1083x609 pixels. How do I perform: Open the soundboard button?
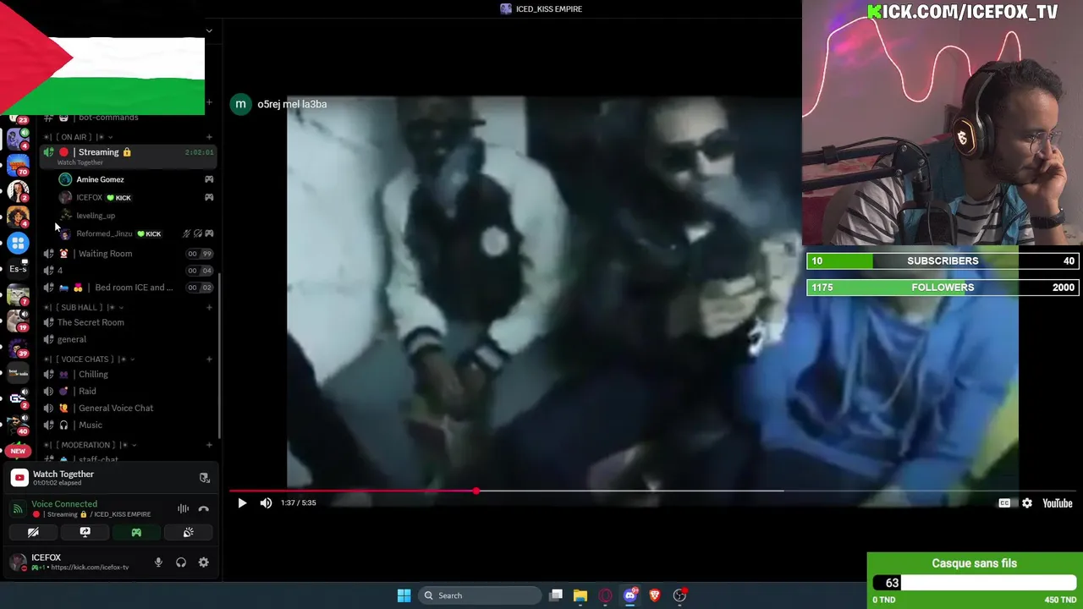[188, 532]
